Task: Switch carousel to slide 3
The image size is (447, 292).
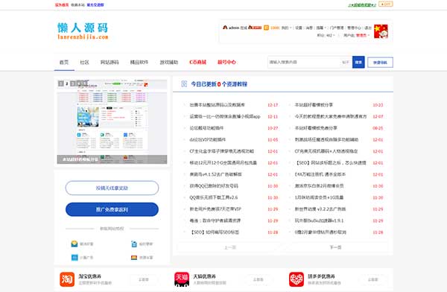Action: coord(73,83)
